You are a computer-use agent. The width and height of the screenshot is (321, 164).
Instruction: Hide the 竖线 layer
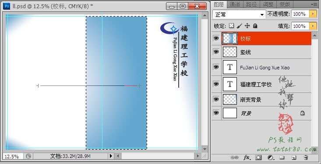[216, 52]
